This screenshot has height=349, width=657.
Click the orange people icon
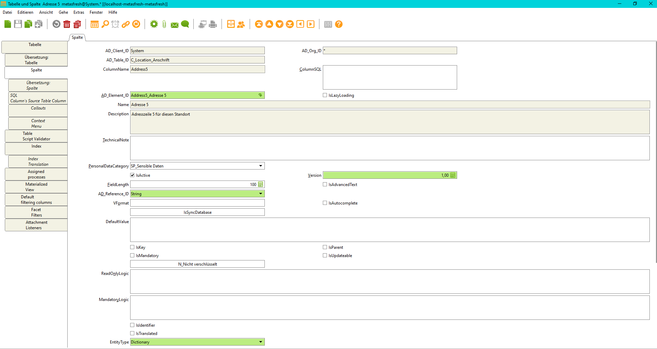(x=241, y=24)
